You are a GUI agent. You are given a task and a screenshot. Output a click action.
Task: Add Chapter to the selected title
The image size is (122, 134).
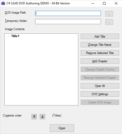(x=100, y=61)
